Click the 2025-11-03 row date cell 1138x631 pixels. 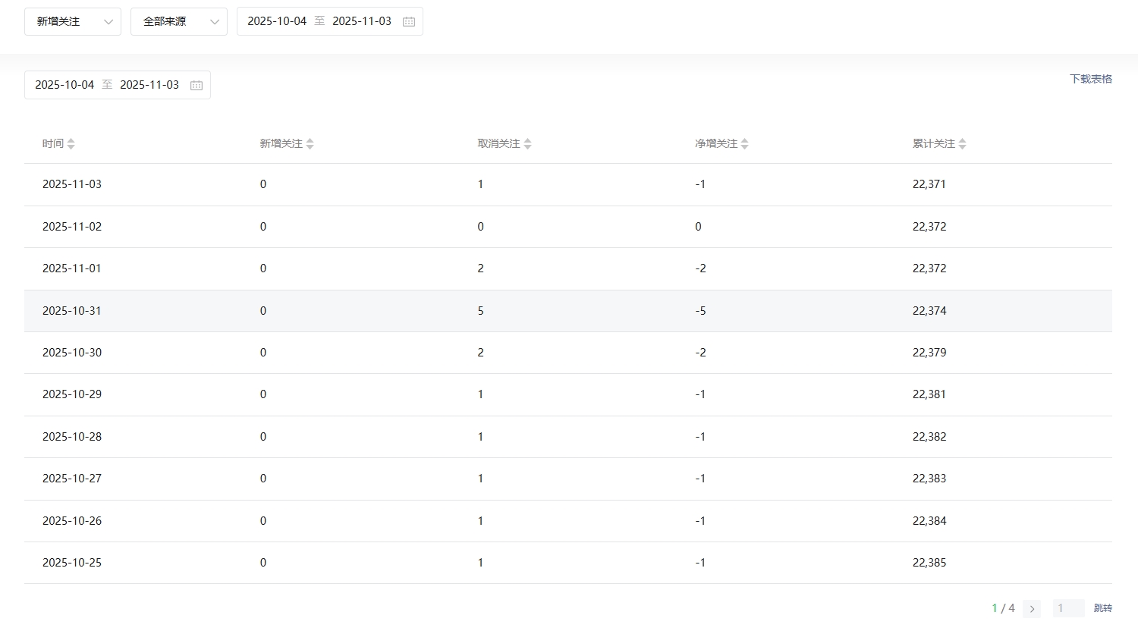72,184
